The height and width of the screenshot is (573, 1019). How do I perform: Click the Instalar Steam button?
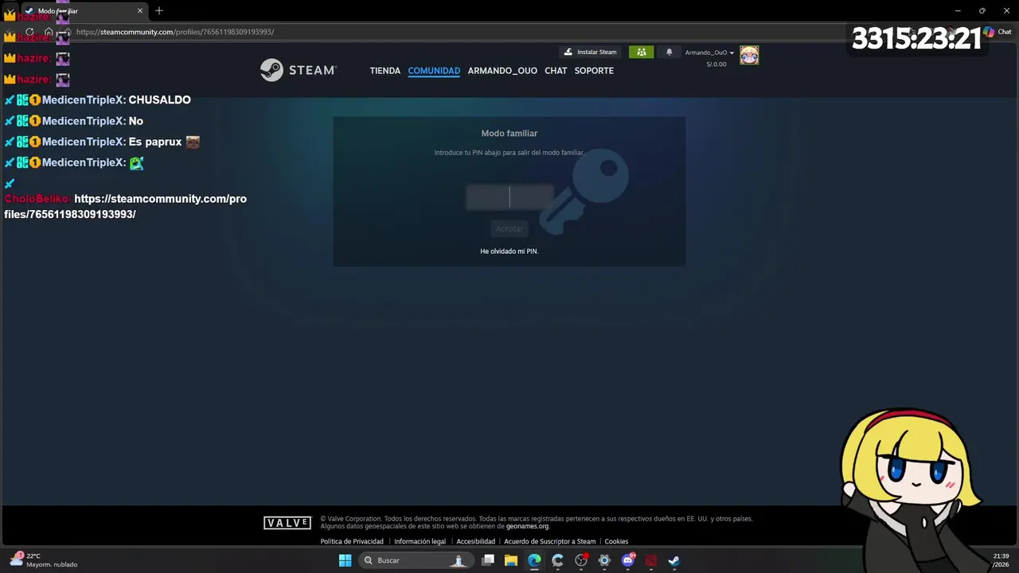[590, 52]
